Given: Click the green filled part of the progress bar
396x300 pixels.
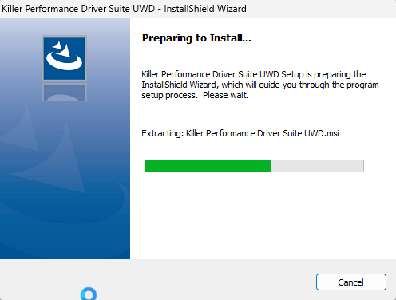Looking at the screenshot, I should coord(208,166).
